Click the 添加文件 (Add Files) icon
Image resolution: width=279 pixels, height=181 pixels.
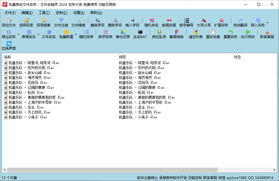click(x=9, y=21)
